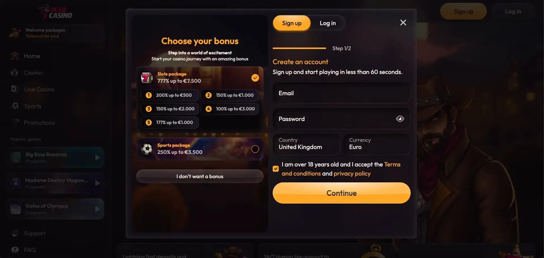
Task: Uncheck the over 18 years terms checkbox
Action: tap(276, 169)
